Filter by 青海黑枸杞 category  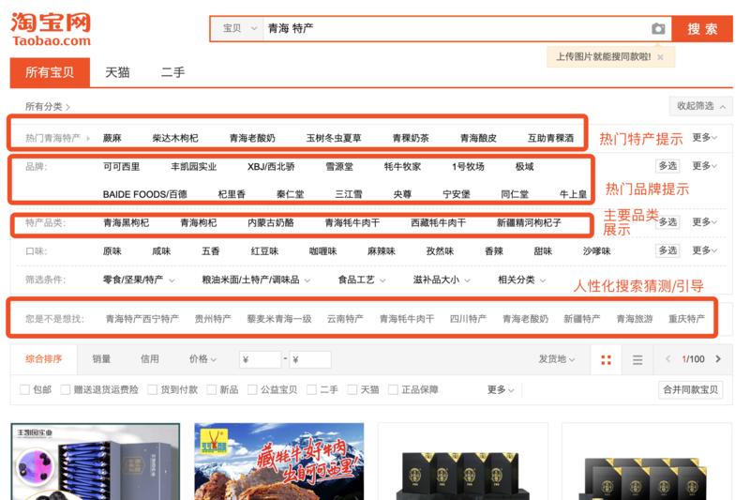click(x=126, y=222)
